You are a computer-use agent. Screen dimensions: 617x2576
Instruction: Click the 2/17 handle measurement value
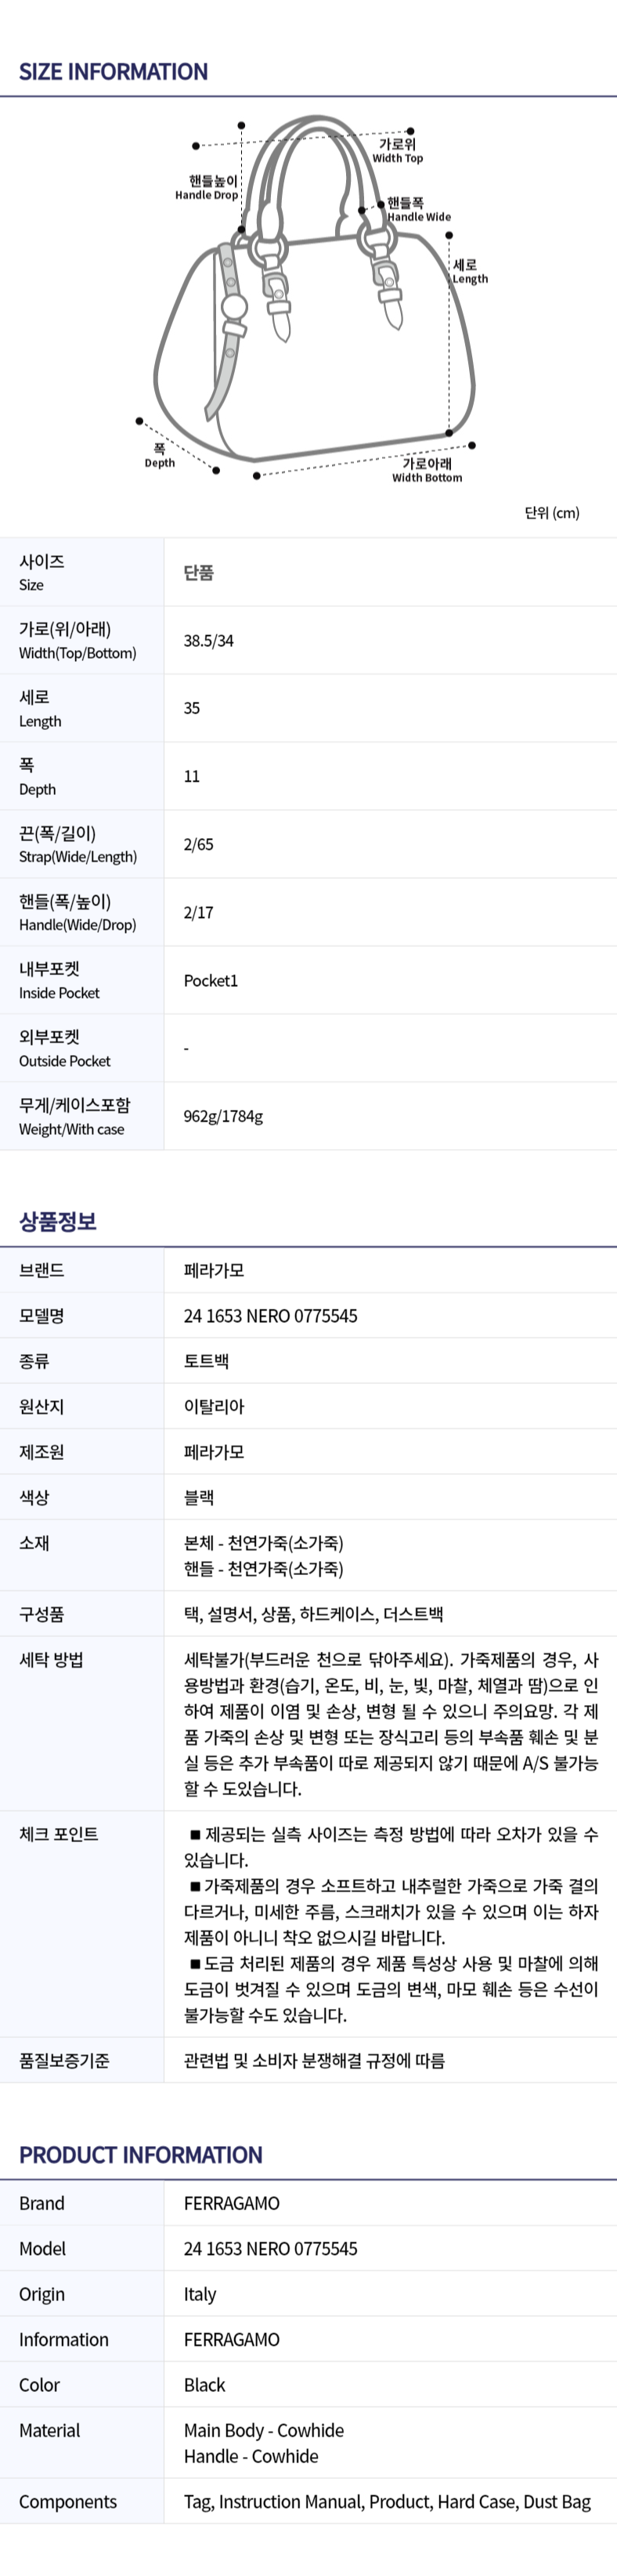tap(198, 912)
